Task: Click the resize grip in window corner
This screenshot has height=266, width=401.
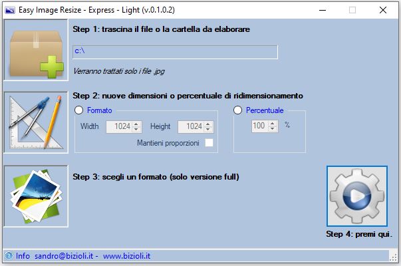Action: pyautogui.click(x=393, y=257)
